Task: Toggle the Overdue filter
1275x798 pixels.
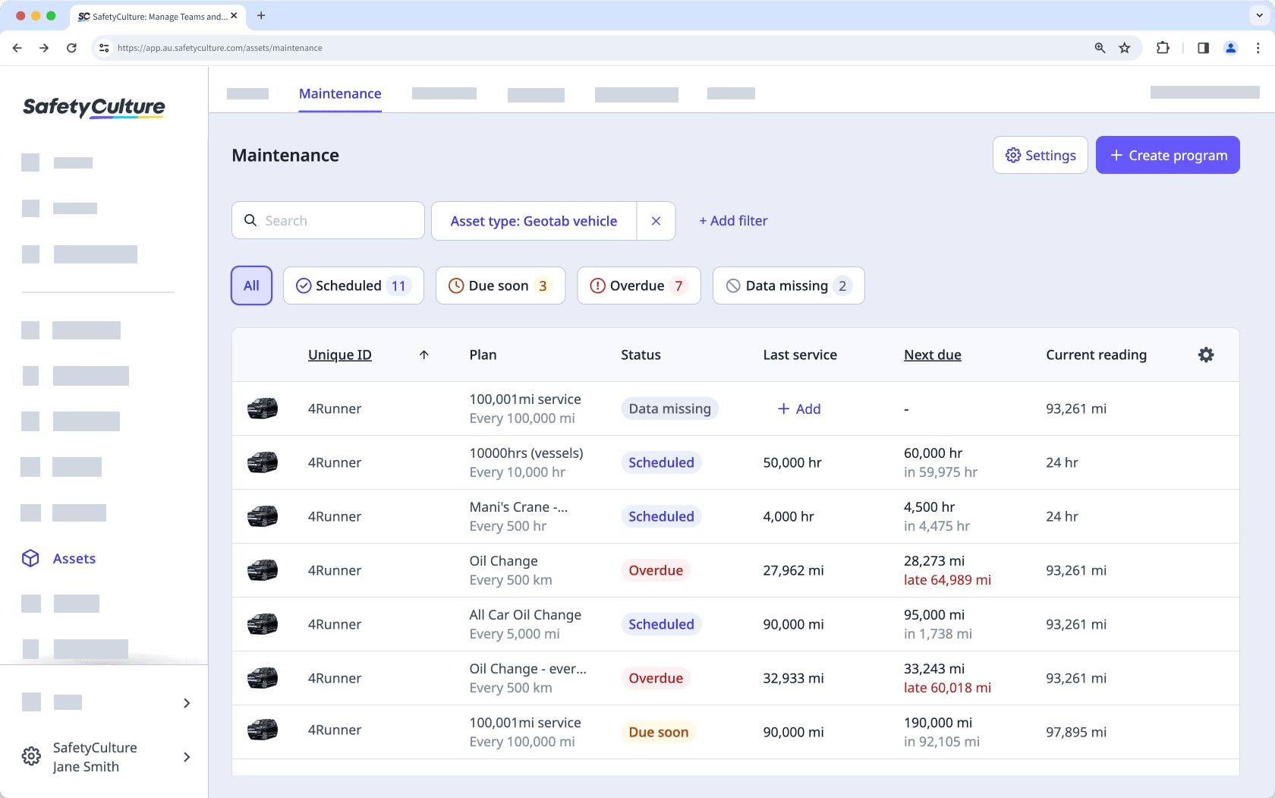Action: (638, 285)
